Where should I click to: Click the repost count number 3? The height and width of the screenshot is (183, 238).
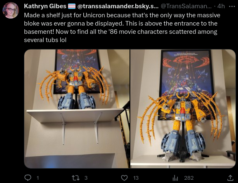86,178
